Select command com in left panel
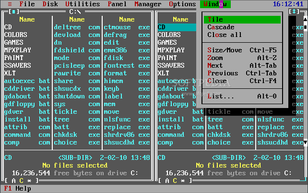This screenshot has height=193, width=308. pyautogui.click(x=27, y=134)
